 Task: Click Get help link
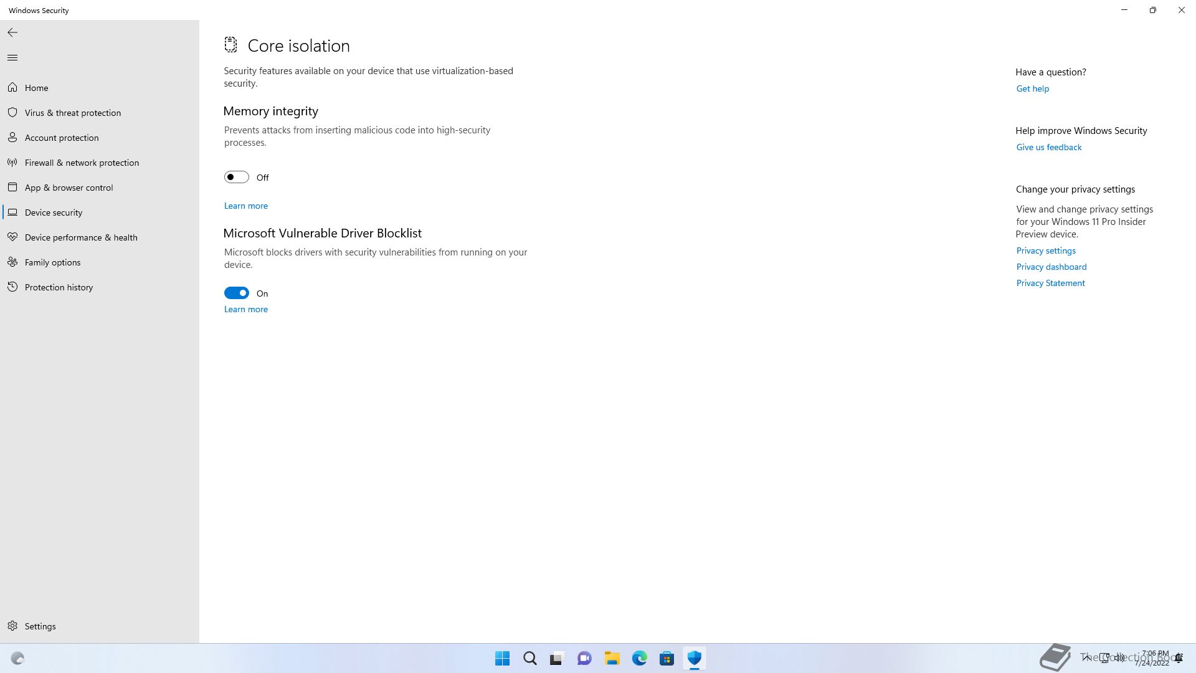pyautogui.click(x=1032, y=88)
